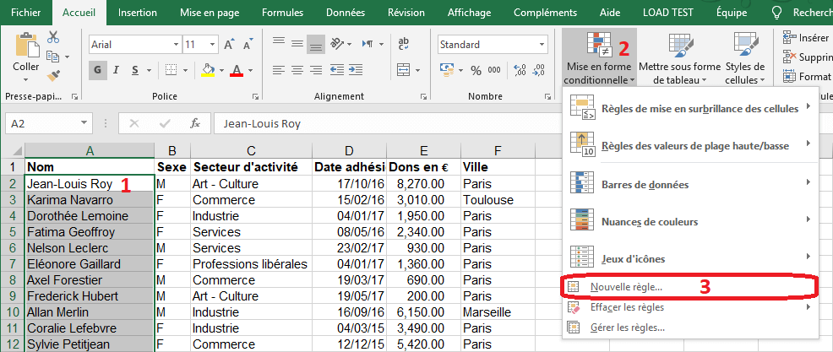Increase font size with large A icon
Screen dimensions: 833x352
coord(229,45)
